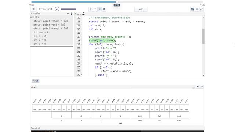235x132 pixels.
Task: Click highlighted scanf line 18
Action: click(x=102, y=41)
